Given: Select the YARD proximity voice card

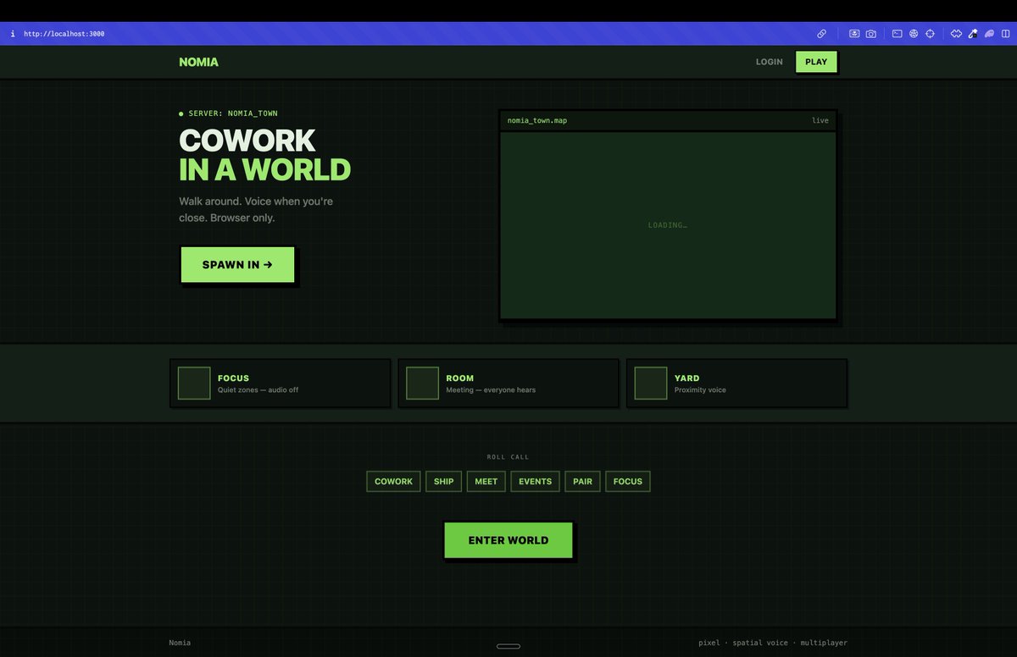Looking at the screenshot, I should click(x=736, y=384).
